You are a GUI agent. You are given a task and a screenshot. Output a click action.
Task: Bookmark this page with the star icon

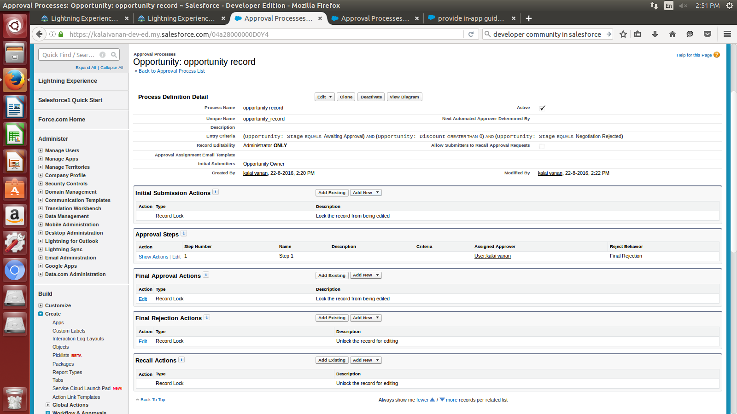point(623,34)
